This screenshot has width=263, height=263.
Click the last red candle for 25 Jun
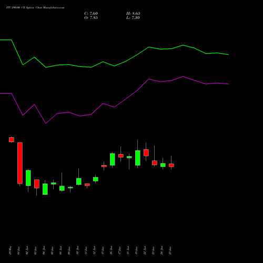click(171, 165)
